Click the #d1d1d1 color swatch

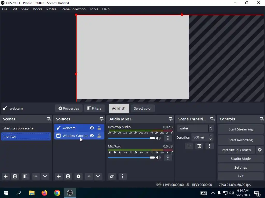[119, 108]
